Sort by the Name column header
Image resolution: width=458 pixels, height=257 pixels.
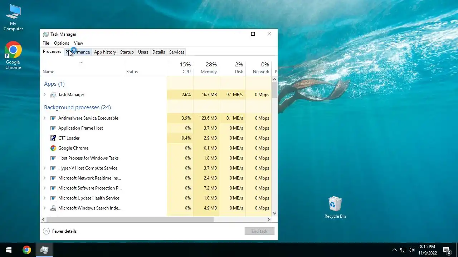point(82,68)
